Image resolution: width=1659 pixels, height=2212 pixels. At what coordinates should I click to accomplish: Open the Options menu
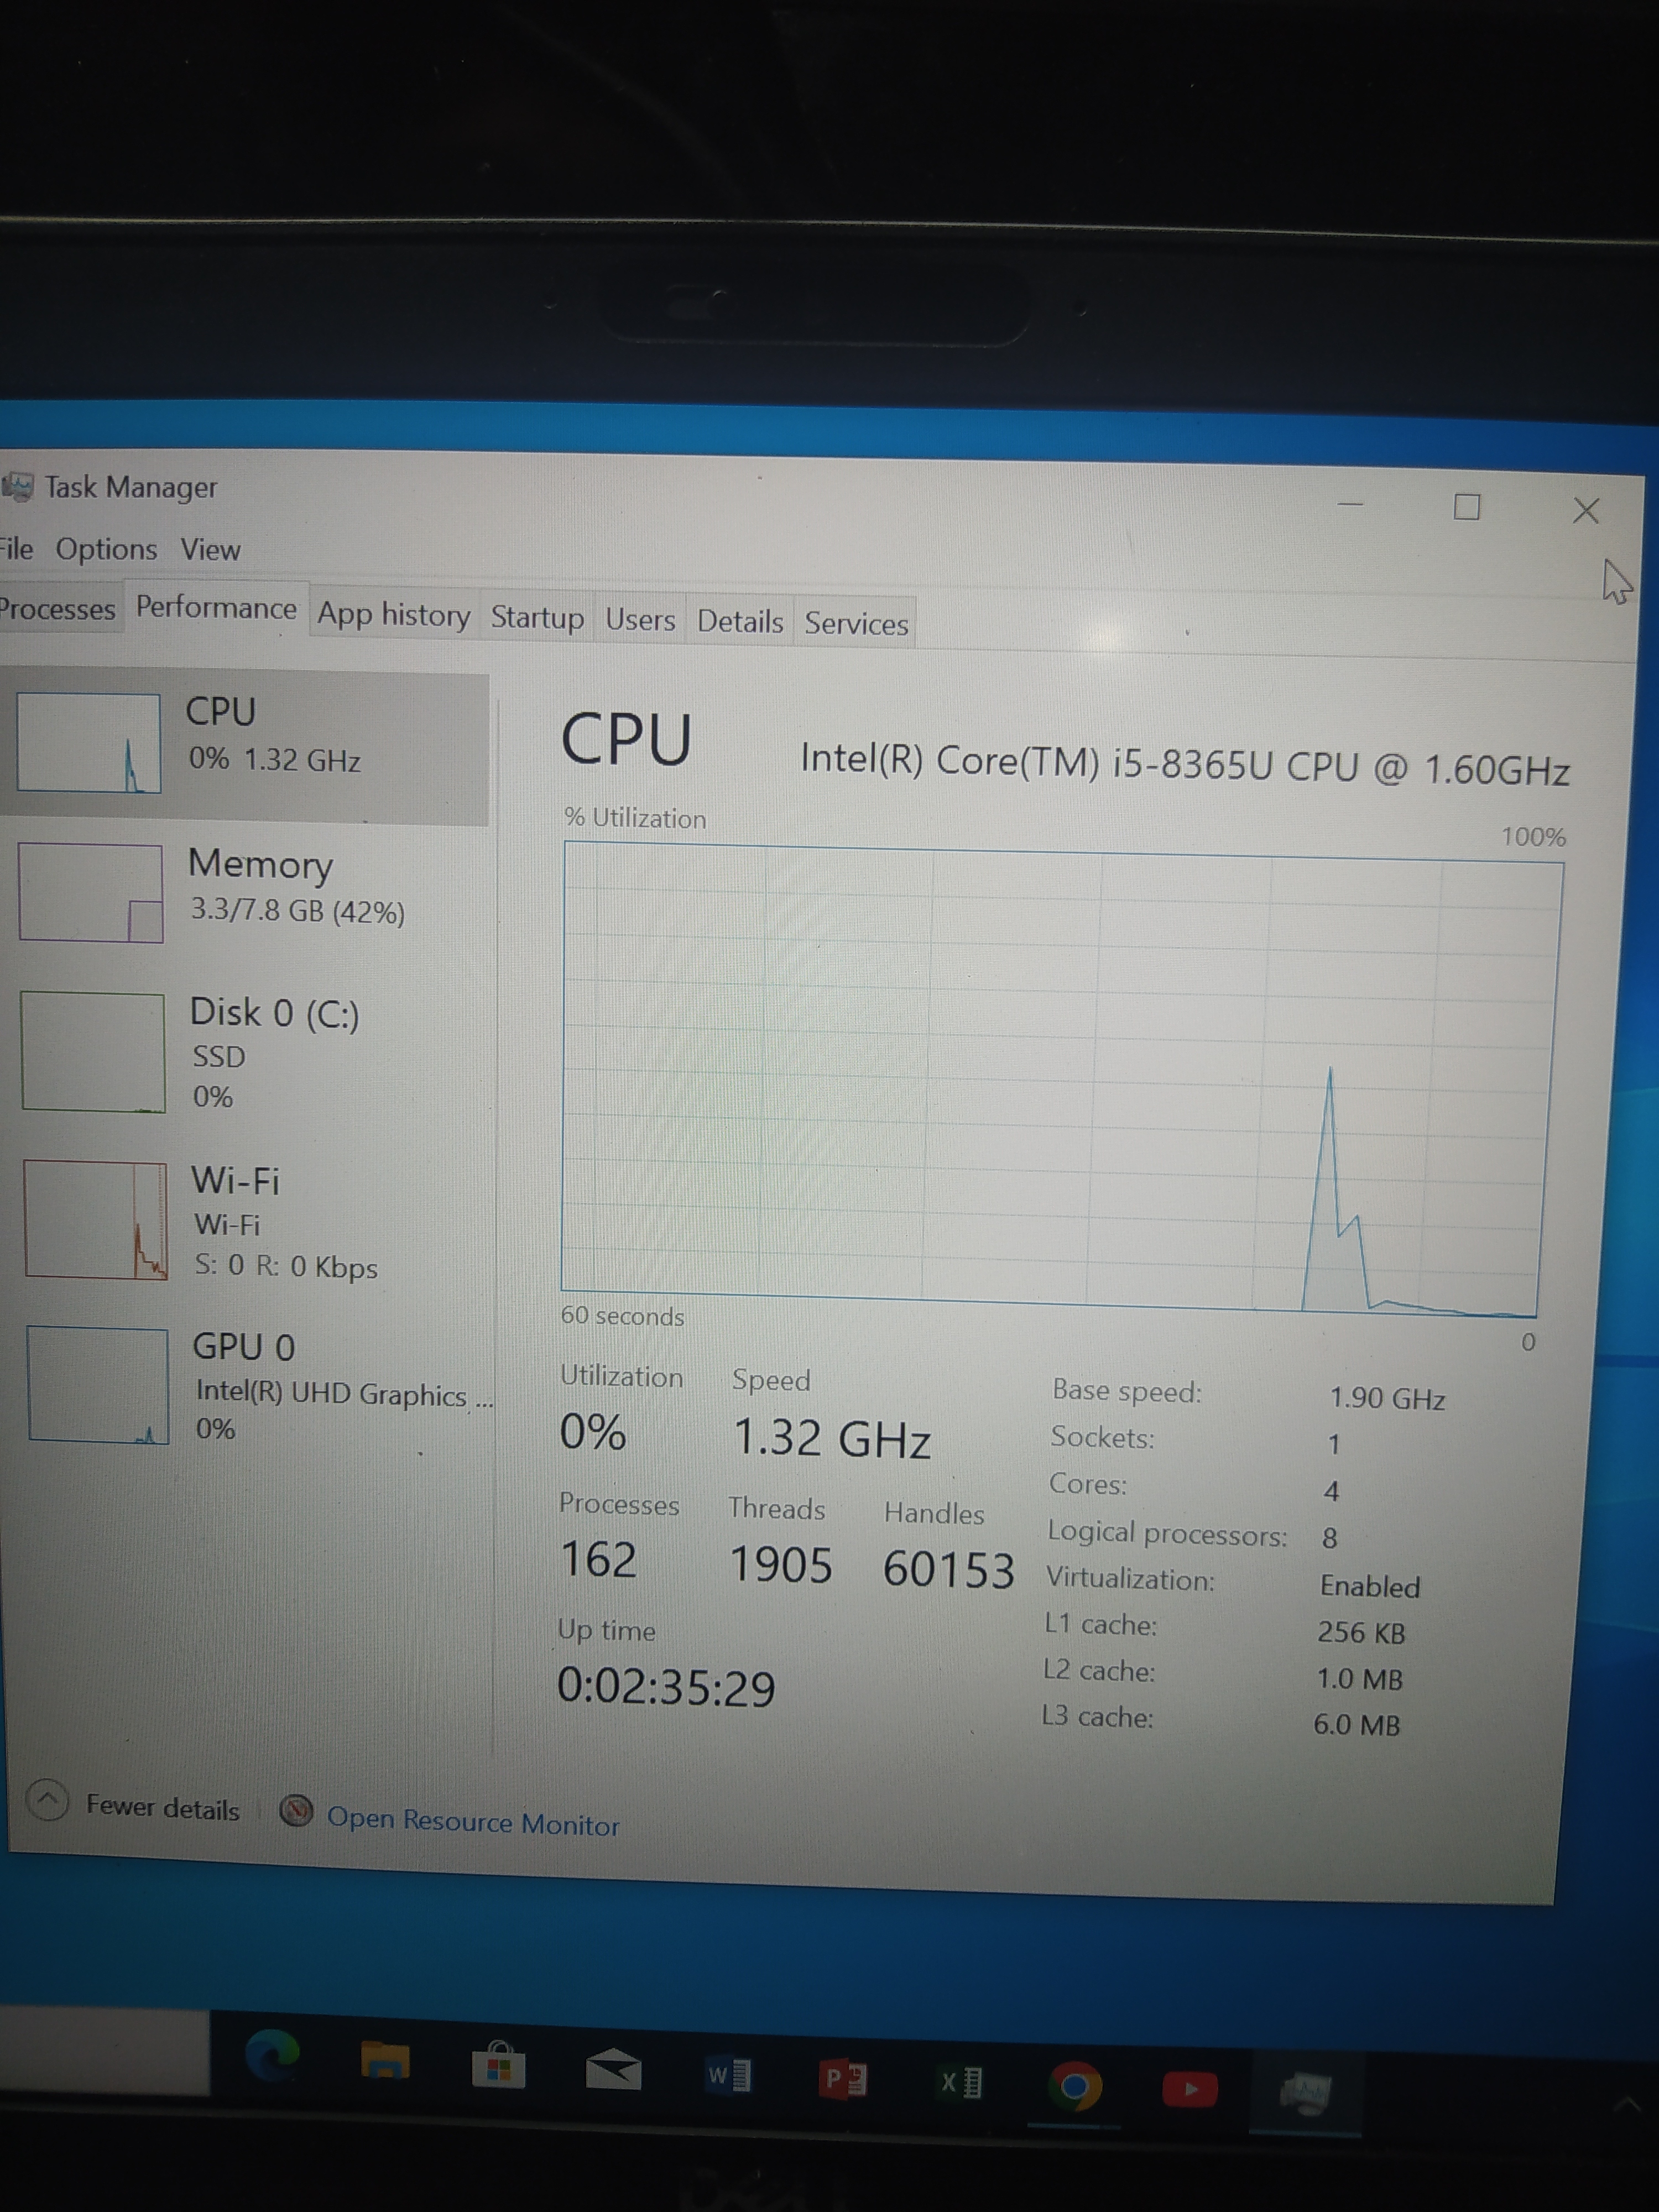click(106, 549)
